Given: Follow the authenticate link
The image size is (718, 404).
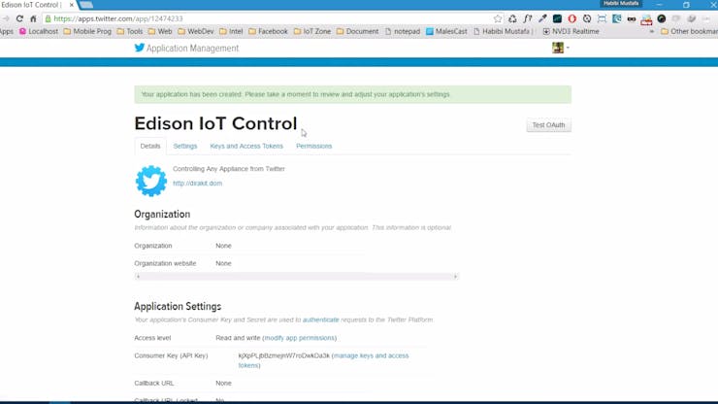Looking at the screenshot, I should click(x=320, y=320).
